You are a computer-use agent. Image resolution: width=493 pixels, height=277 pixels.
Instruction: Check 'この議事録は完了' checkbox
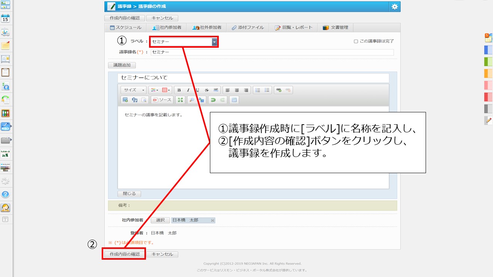pyautogui.click(x=356, y=41)
